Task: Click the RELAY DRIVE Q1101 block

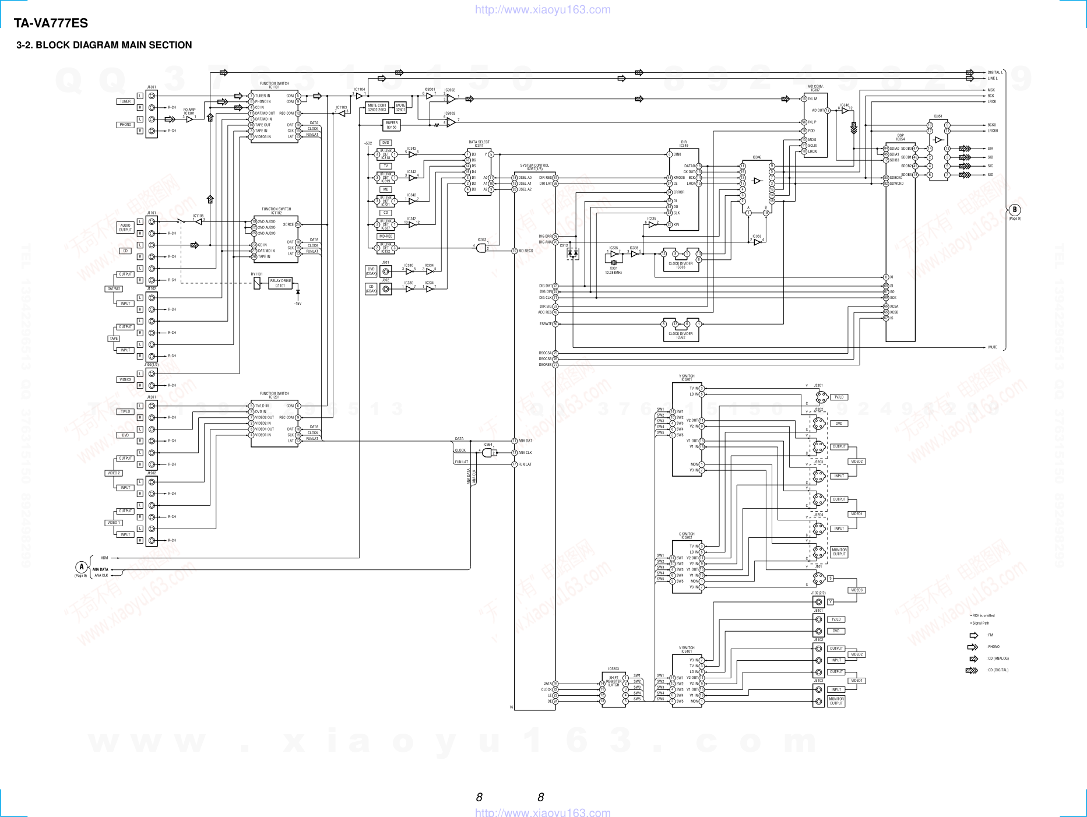Action: click(x=280, y=283)
